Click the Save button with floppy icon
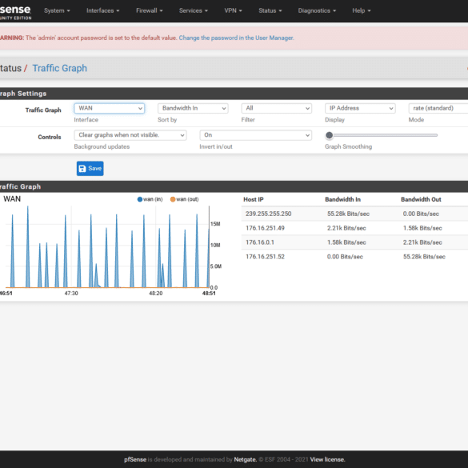Image resolution: width=468 pixels, height=468 pixels. (x=90, y=169)
